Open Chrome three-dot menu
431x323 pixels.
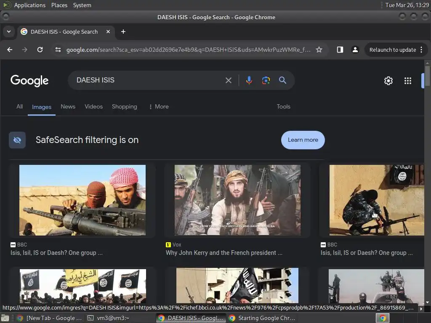point(421,50)
